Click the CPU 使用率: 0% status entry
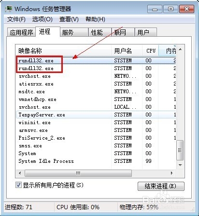This screenshot has height=216, width=199. click(x=78, y=207)
